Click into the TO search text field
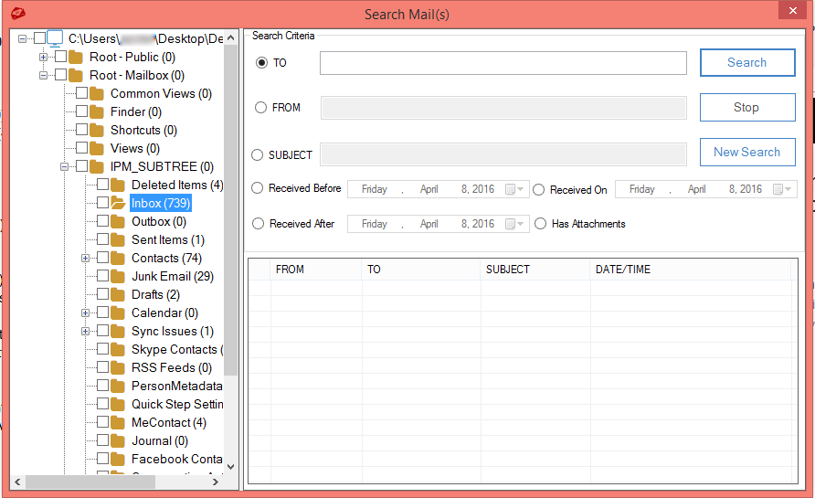This screenshot has width=815, height=498. [503, 63]
